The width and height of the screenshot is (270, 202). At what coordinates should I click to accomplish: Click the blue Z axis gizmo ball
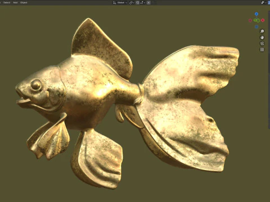pyautogui.click(x=256, y=14)
